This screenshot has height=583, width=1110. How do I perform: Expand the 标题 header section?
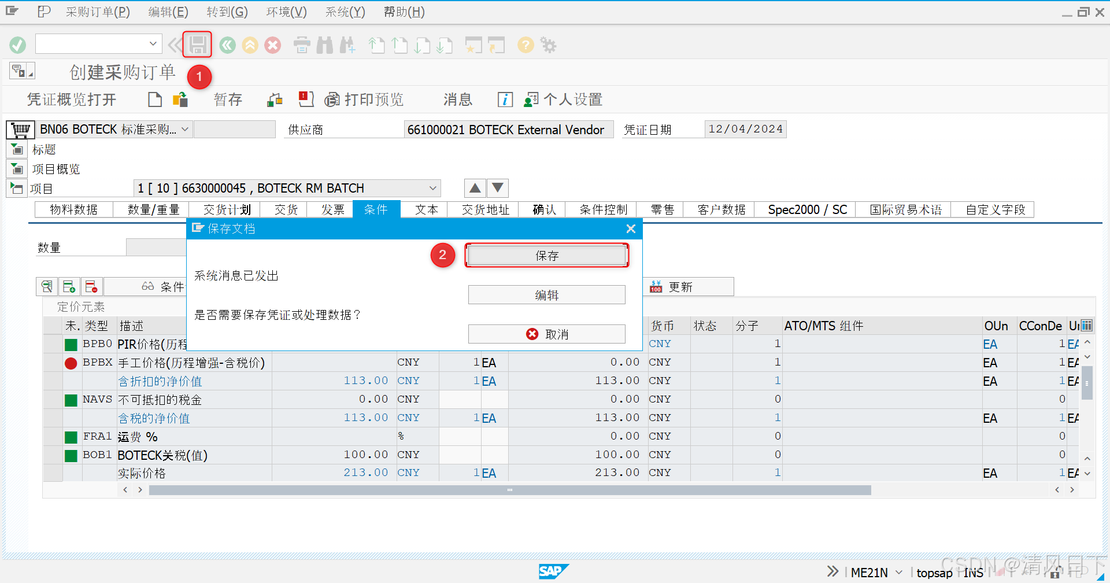point(17,149)
